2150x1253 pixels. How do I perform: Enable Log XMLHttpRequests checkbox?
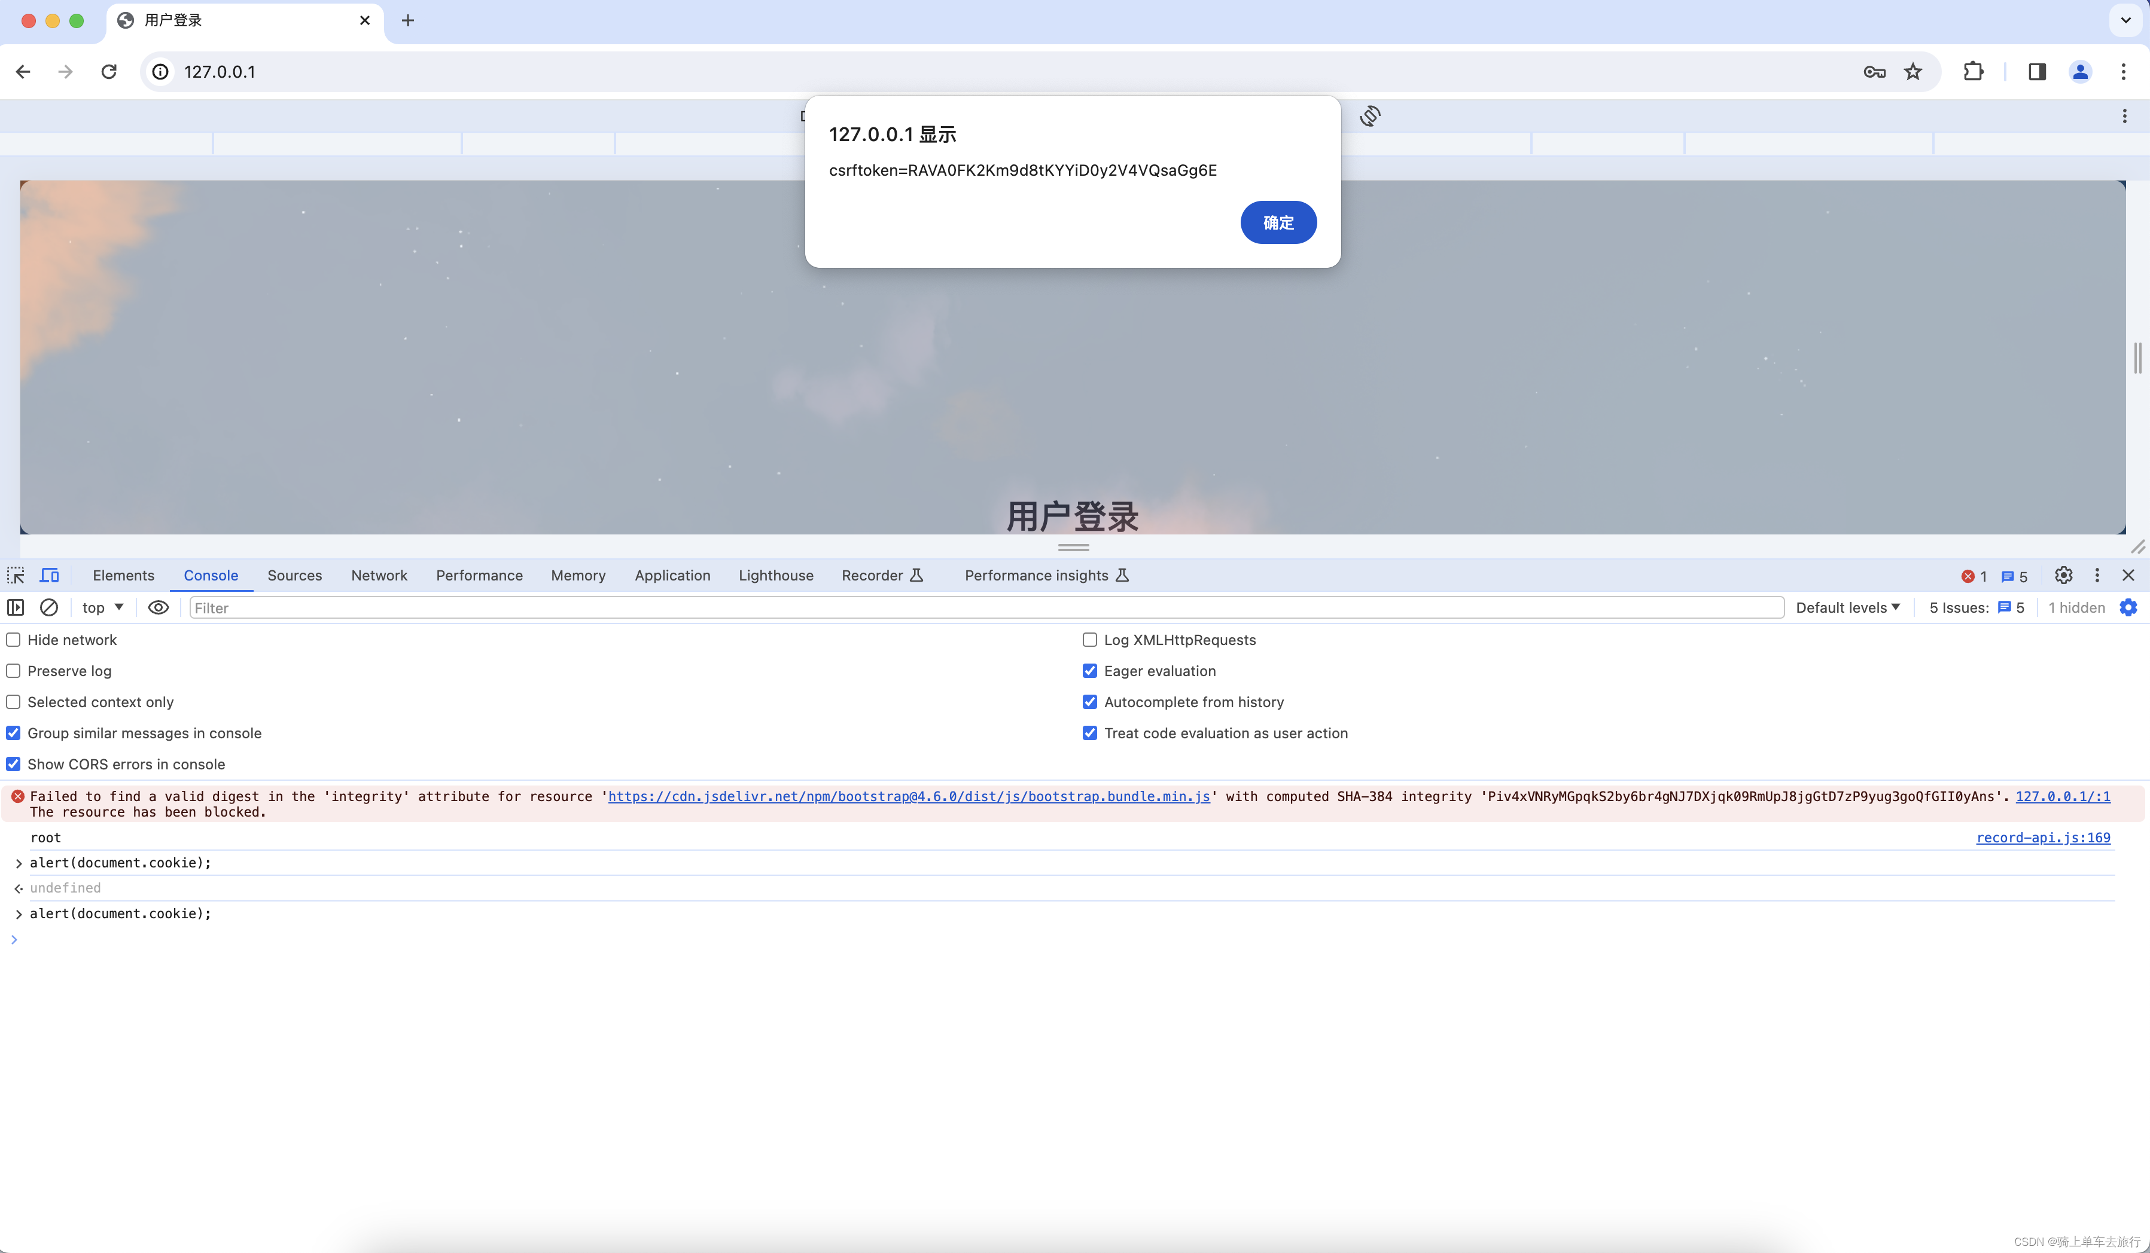click(x=1089, y=639)
